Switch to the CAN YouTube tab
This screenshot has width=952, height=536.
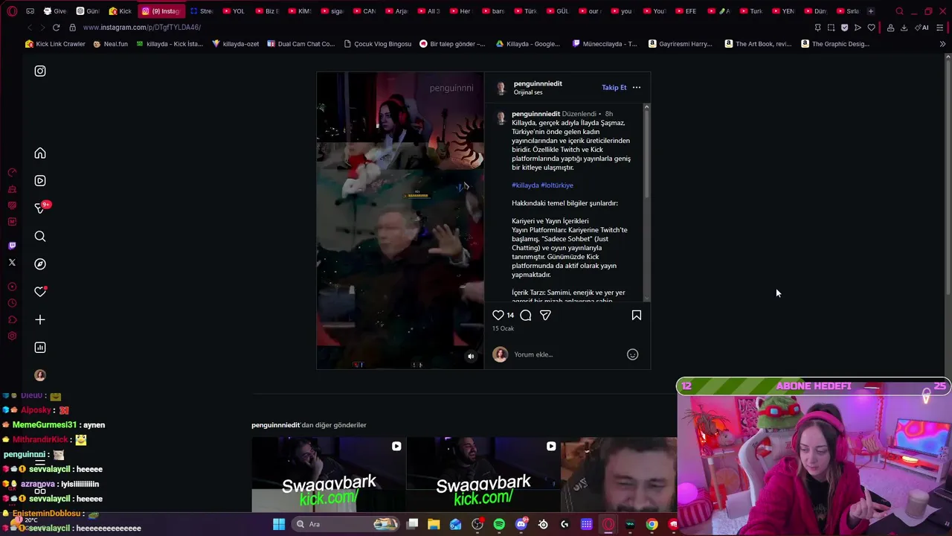(x=364, y=11)
